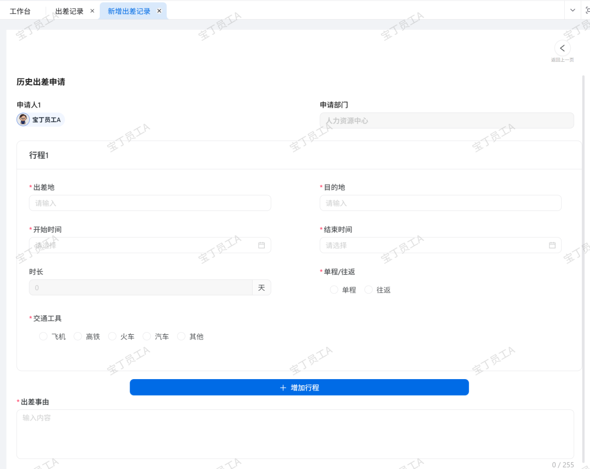The image size is (590, 469).
Task: Select 其他 for 交通工具
Action: 181,336
